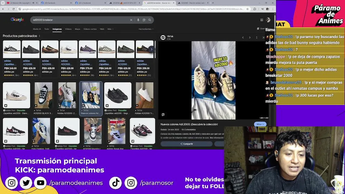Open the Google apps grid
The width and height of the screenshot is (345, 194).
[261, 20]
